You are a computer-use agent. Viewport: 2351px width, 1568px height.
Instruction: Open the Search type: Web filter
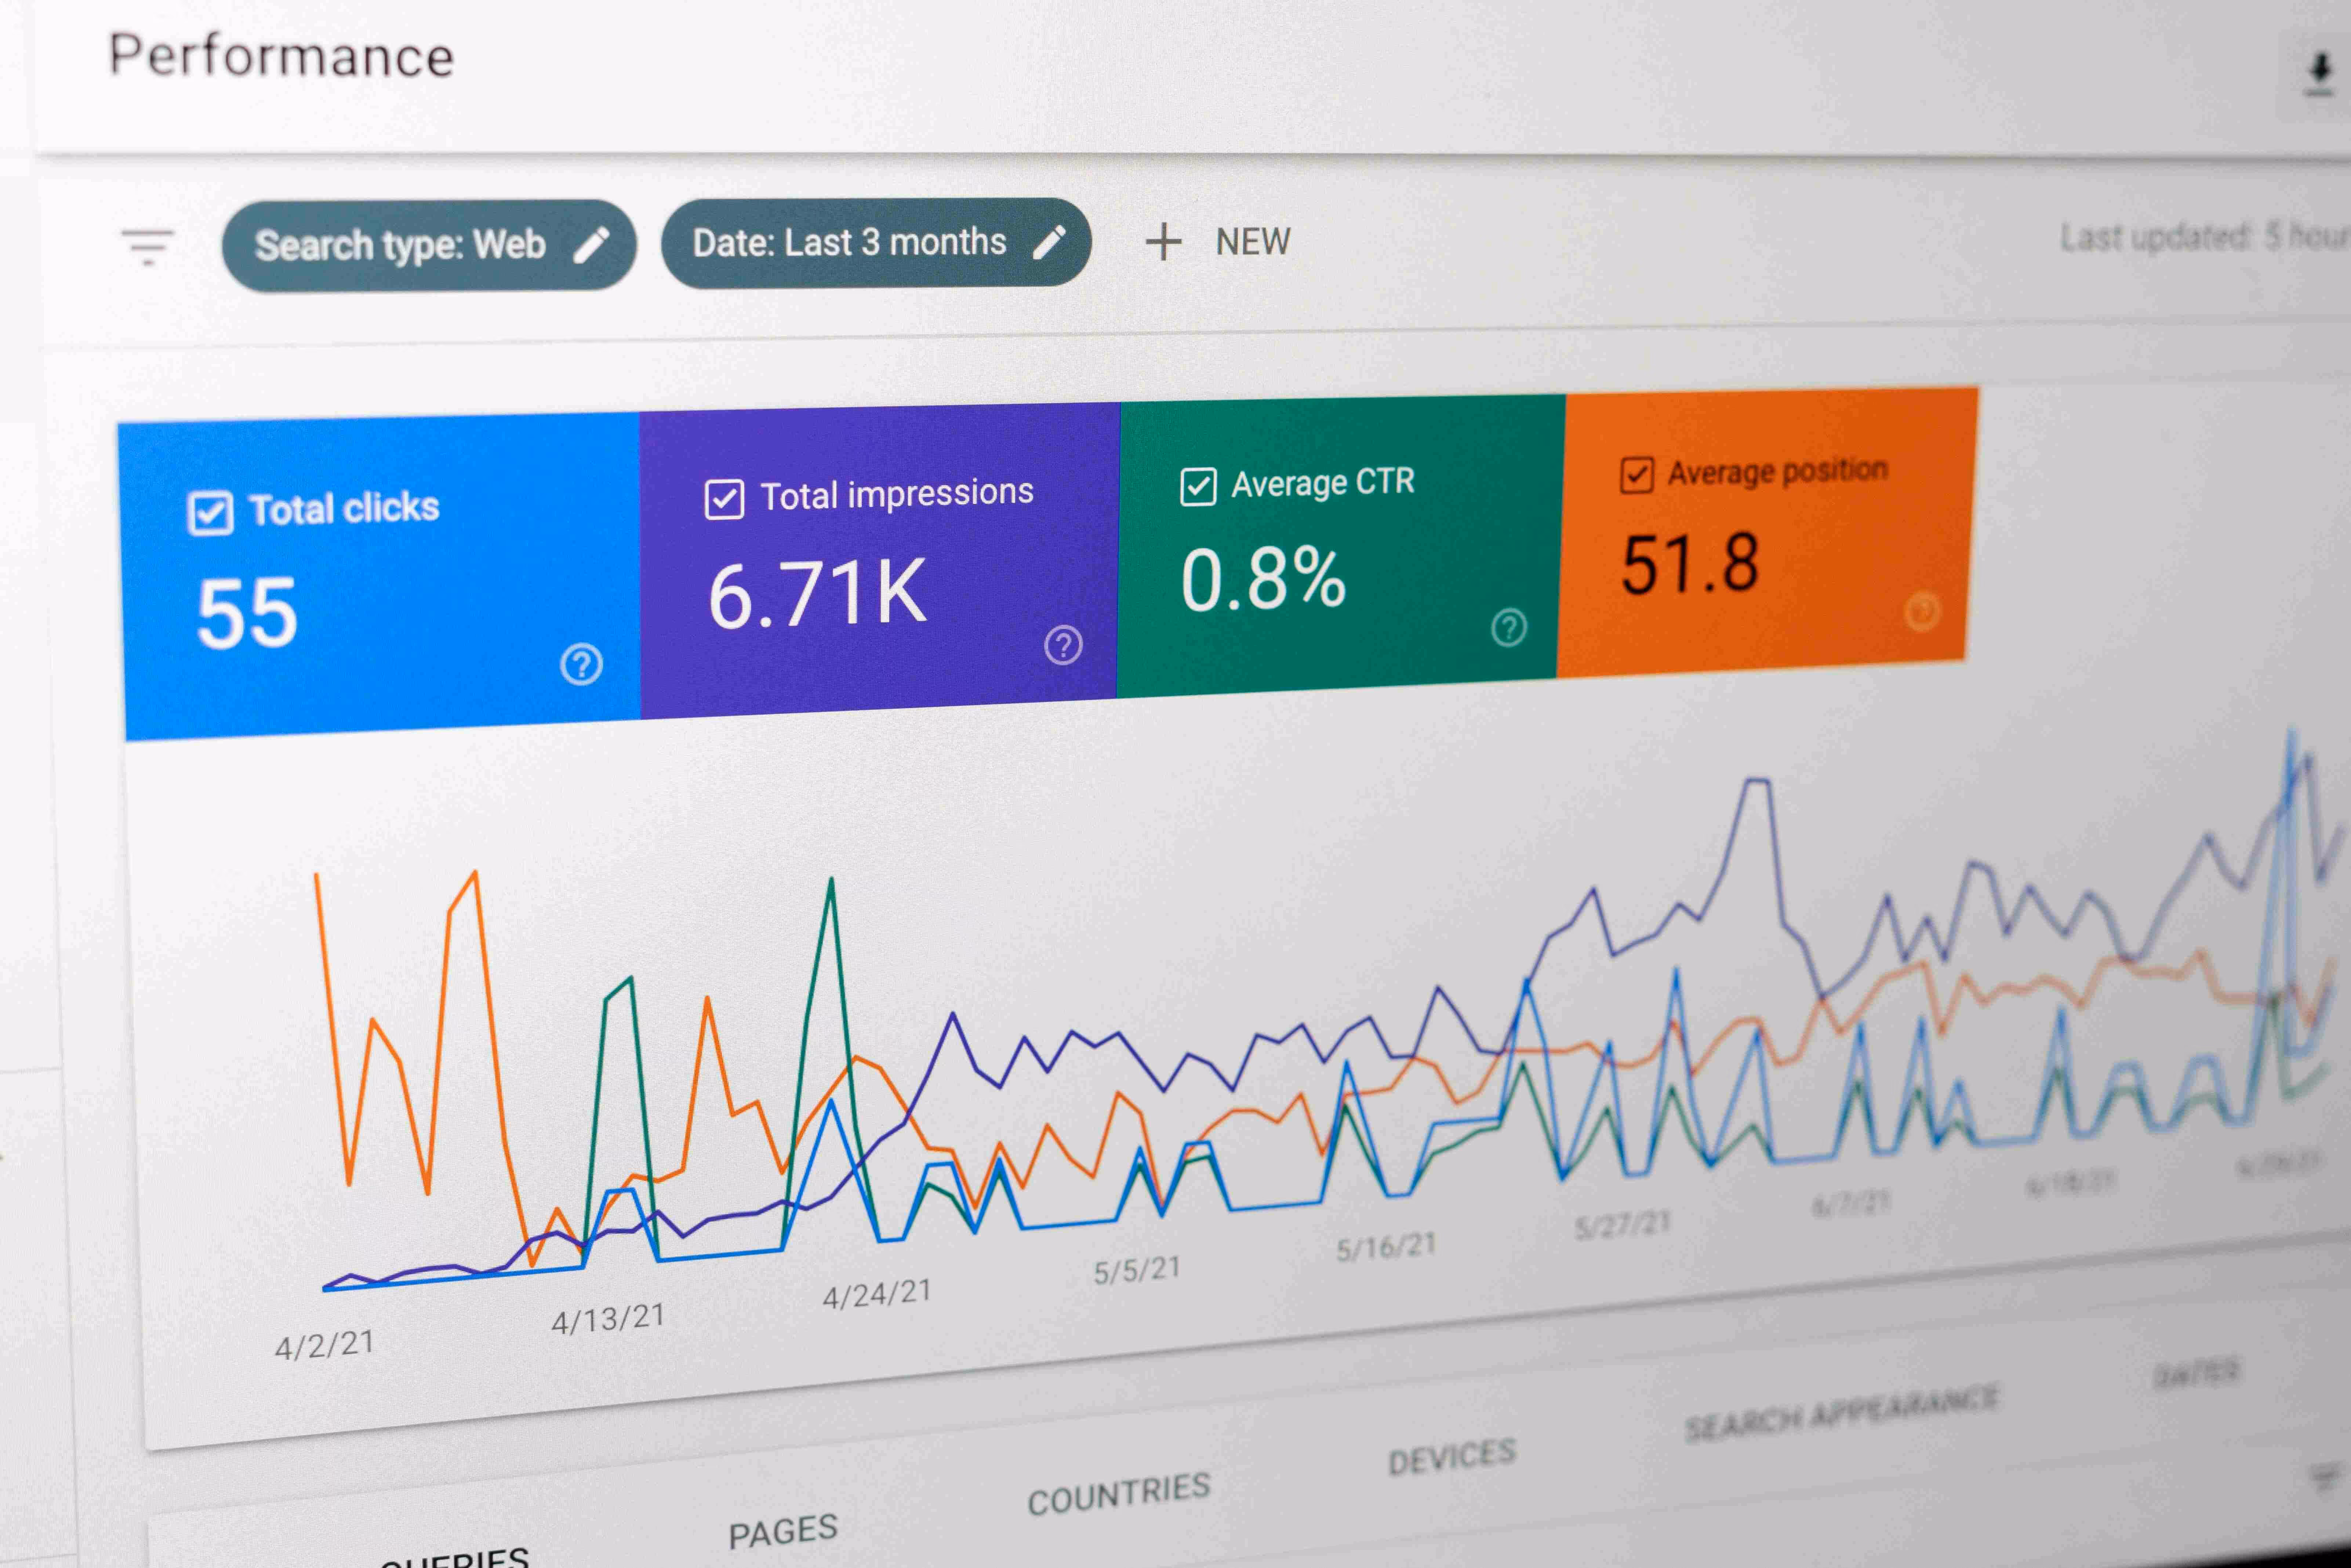coord(400,245)
